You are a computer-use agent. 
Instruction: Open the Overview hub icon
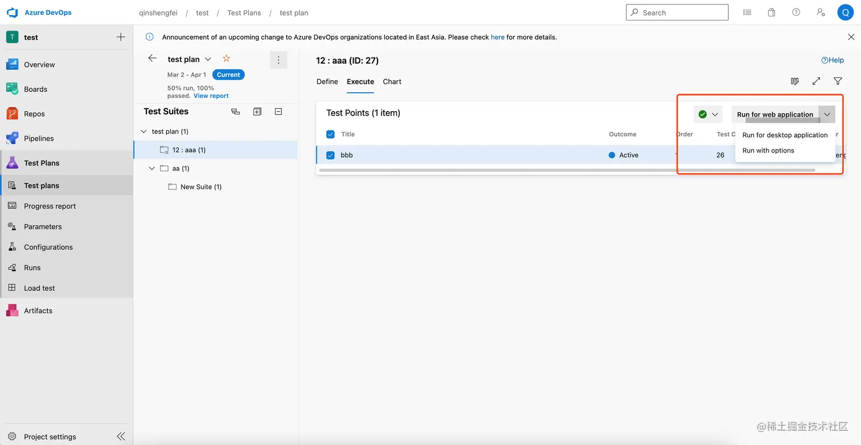coord(13,64)
